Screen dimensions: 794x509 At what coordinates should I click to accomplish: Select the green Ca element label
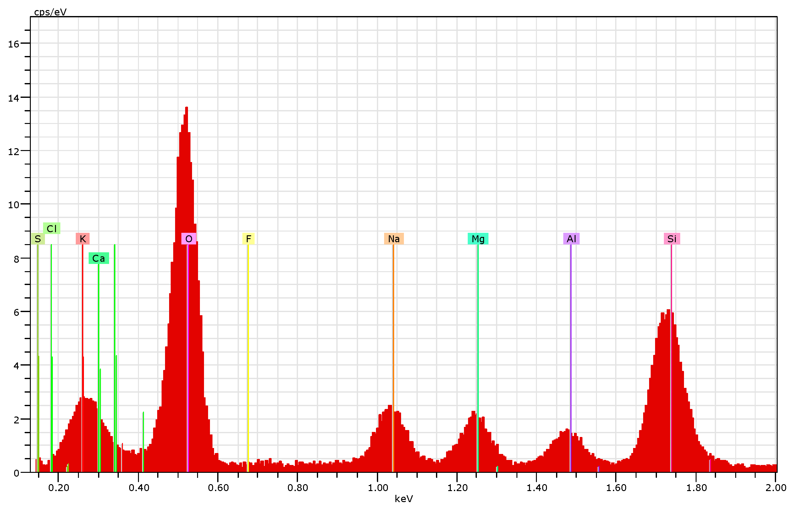(98, 259)
